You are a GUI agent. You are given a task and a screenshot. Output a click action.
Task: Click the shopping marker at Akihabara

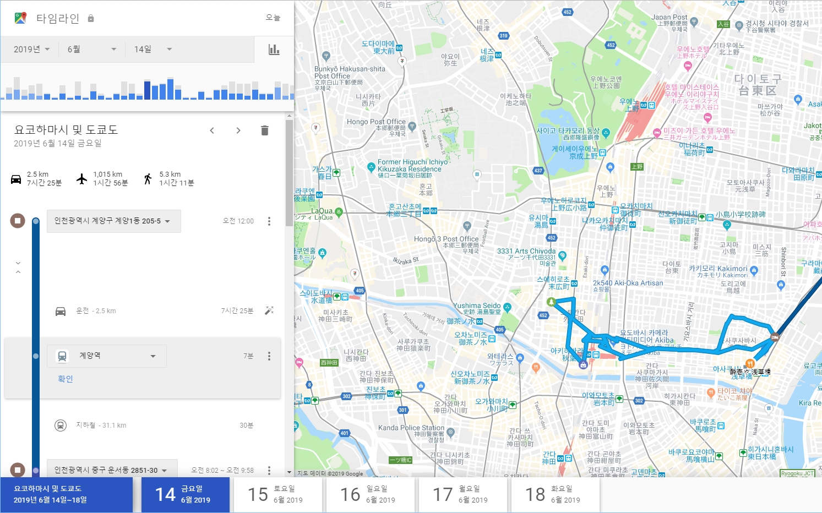coord(583,364)
